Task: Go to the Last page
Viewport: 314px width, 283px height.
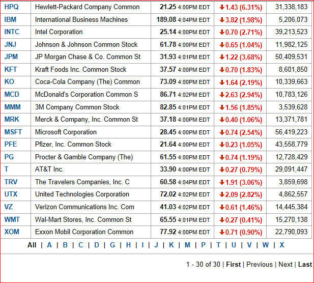Action: click(x=305, y=265)
